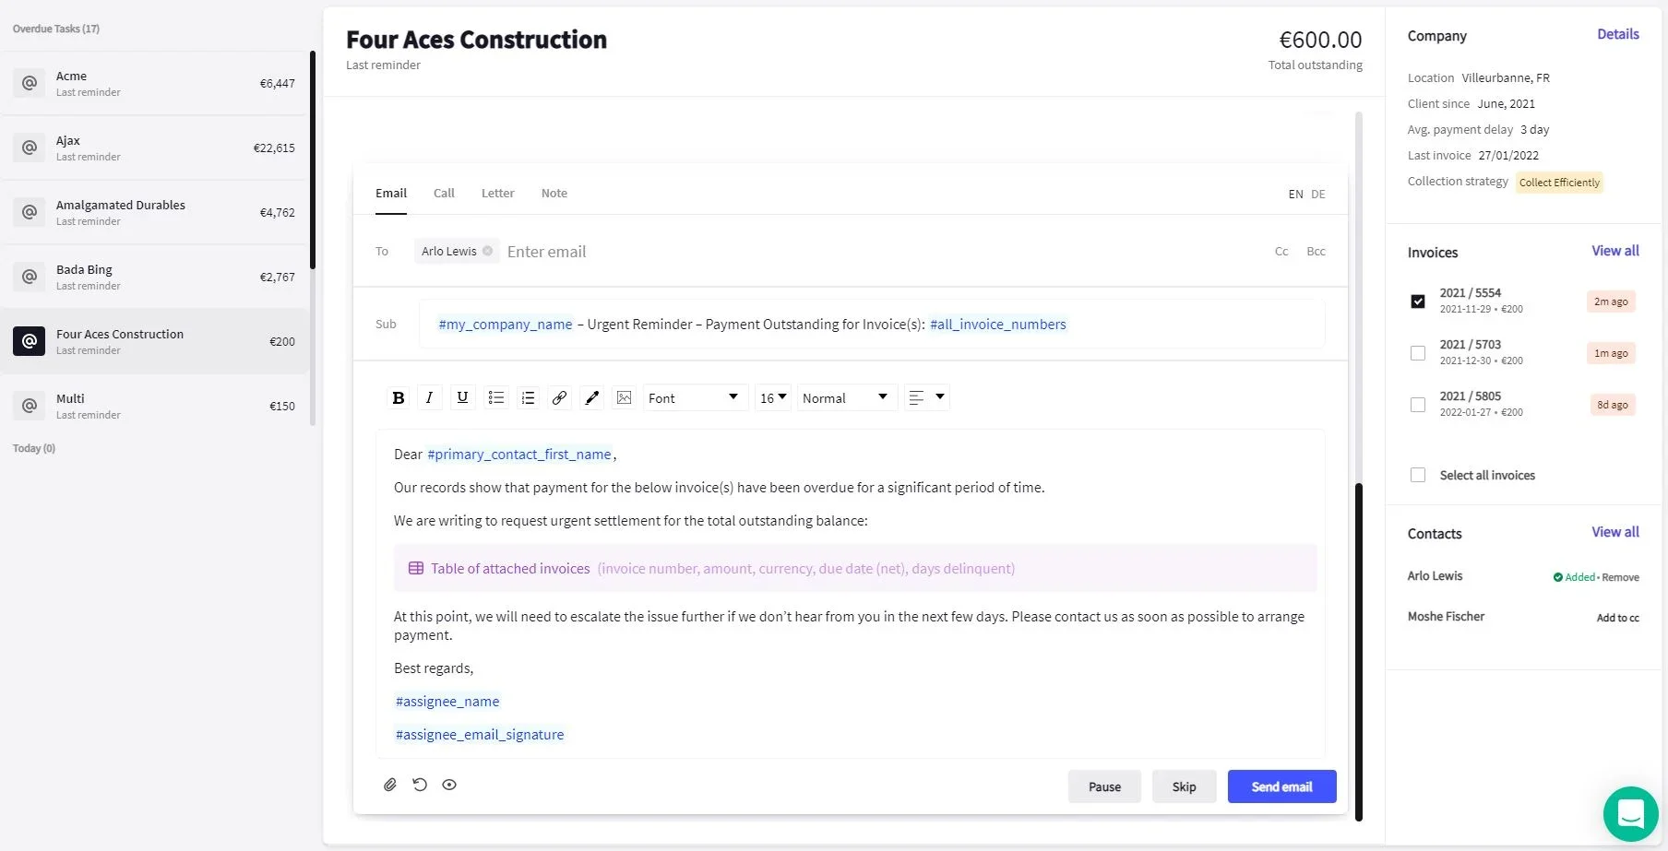Open company Details link
This screenshot has height=851, width=1668.
coord(1618,34)
